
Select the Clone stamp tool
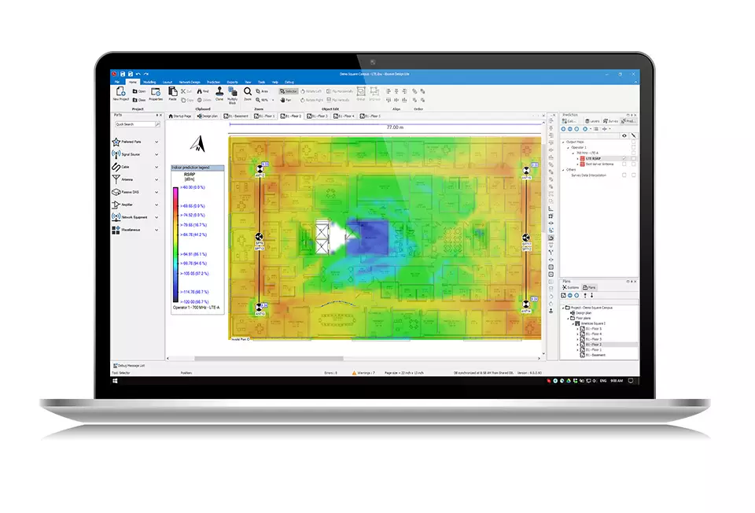click(x=219, y=91)
